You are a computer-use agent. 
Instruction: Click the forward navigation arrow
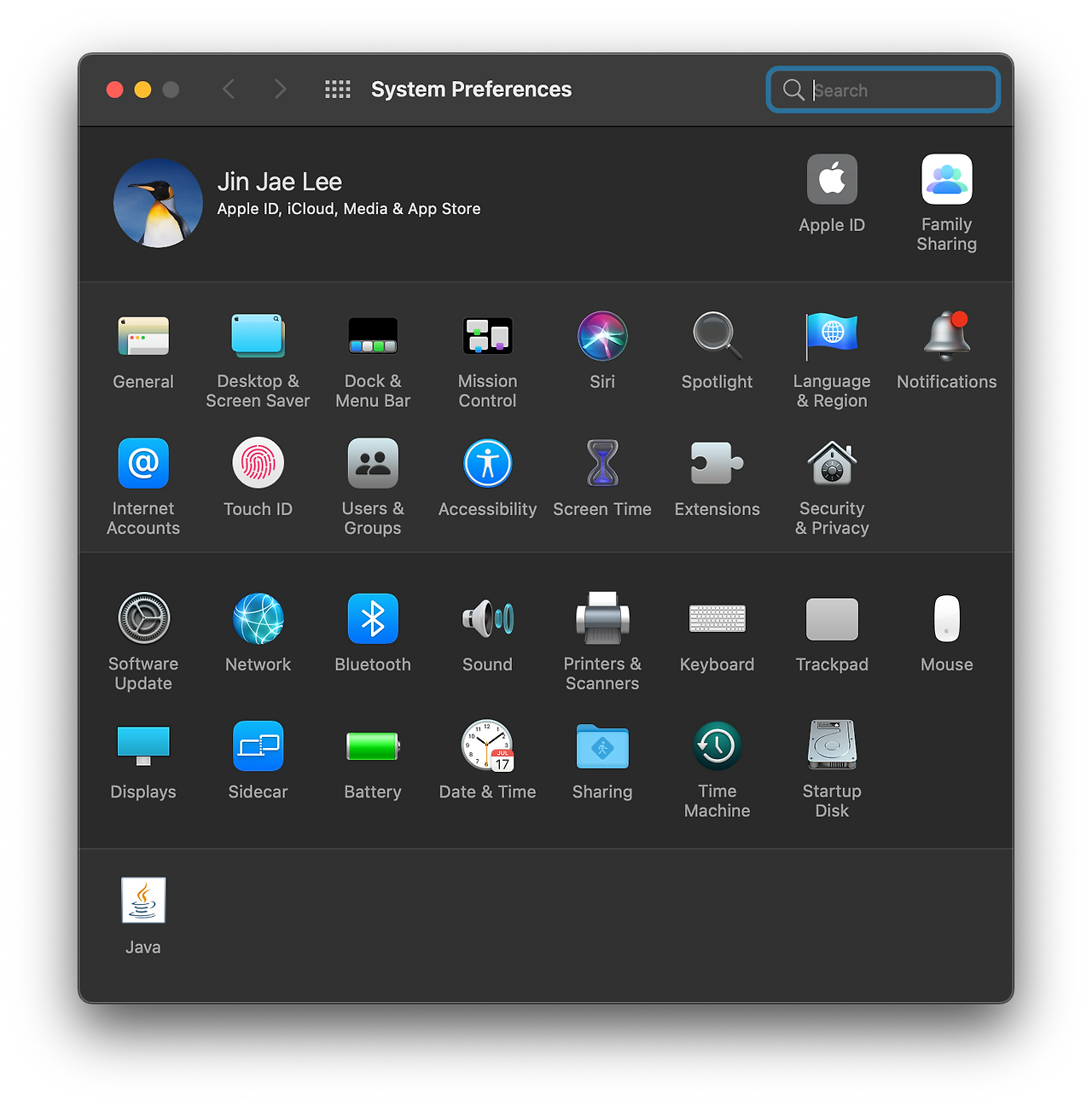click(280, 89)
